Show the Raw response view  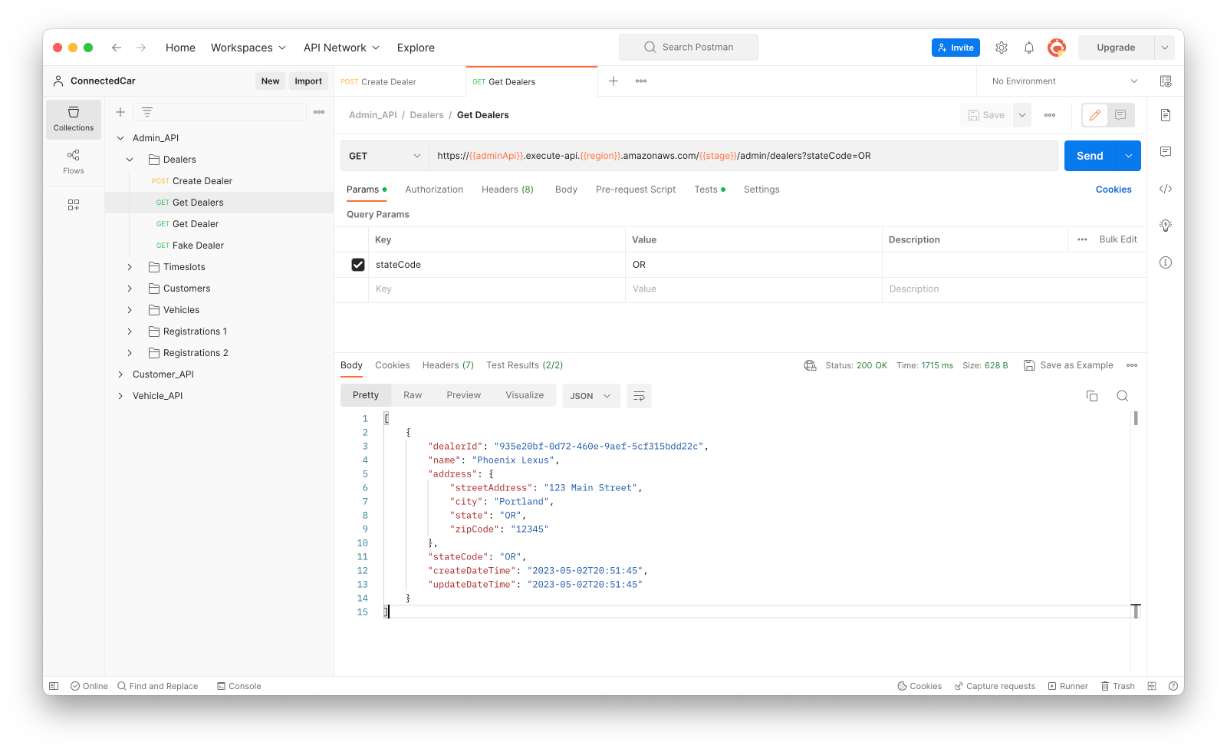[413, 396]
